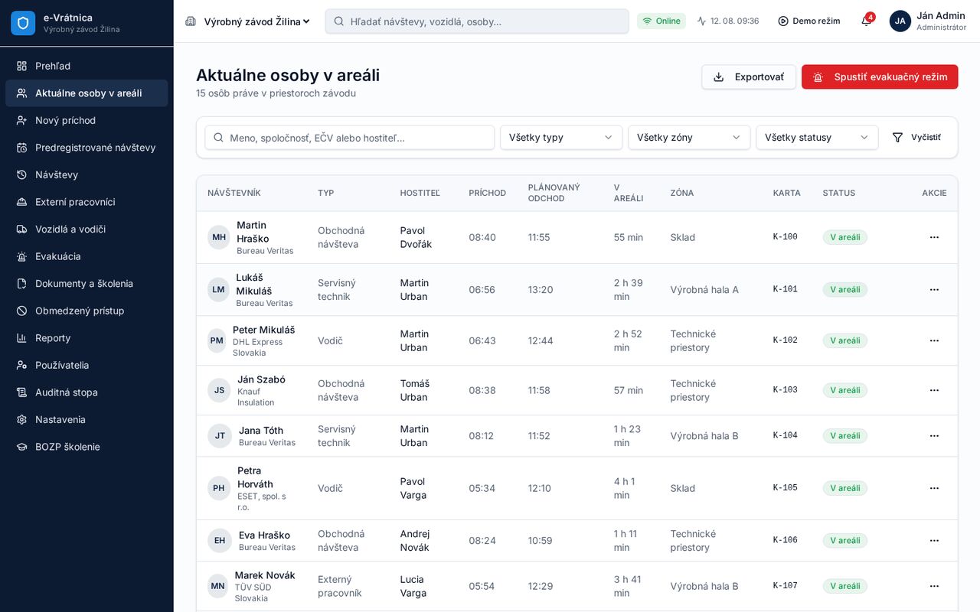Click the Online status badge
Image resolution: width=980 pixels, height=612 pixels.
[x=661, y=21]
